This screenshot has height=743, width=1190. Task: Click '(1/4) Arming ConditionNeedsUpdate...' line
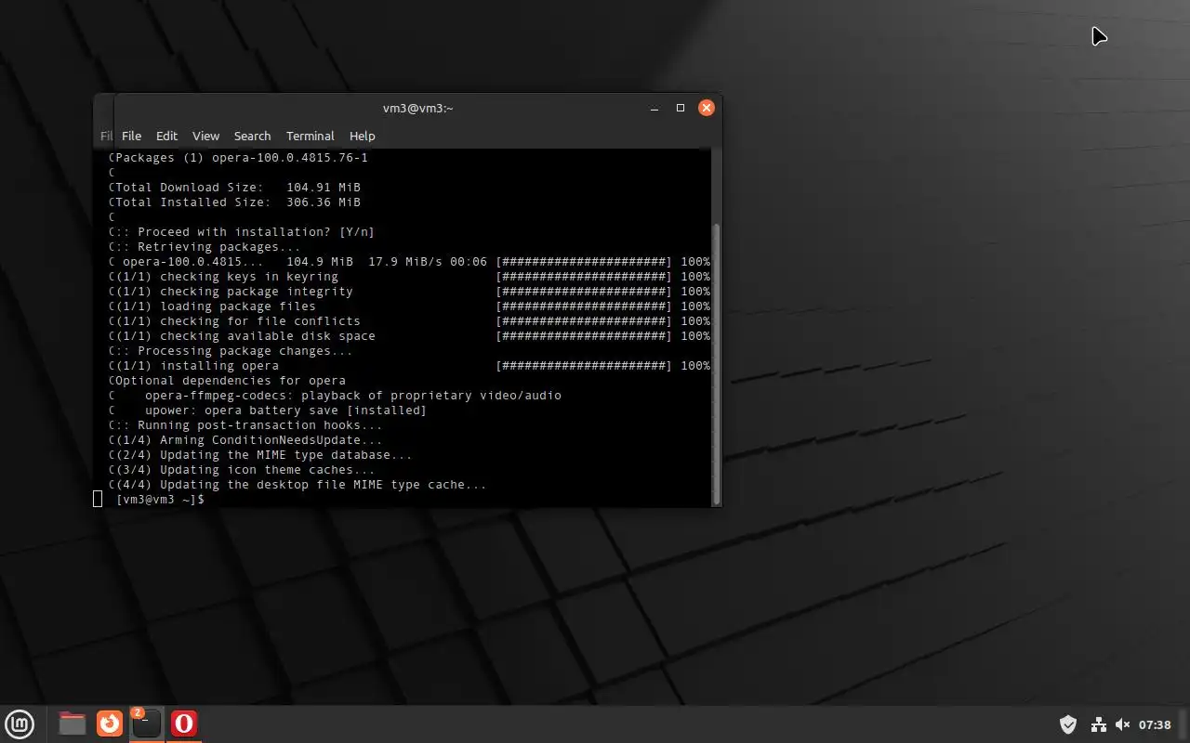point(249,440)
